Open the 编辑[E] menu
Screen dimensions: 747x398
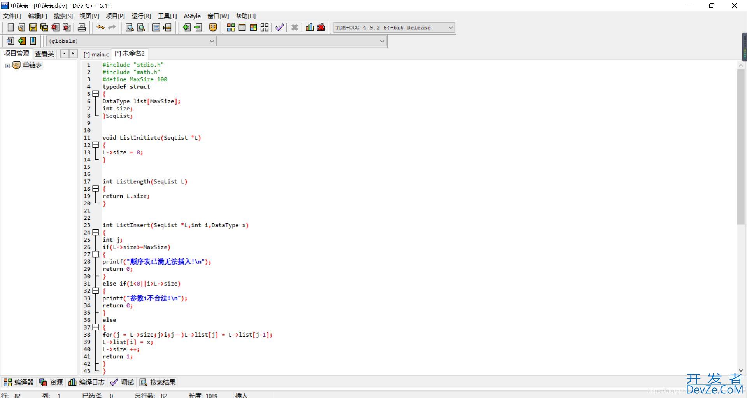[37, 16]
